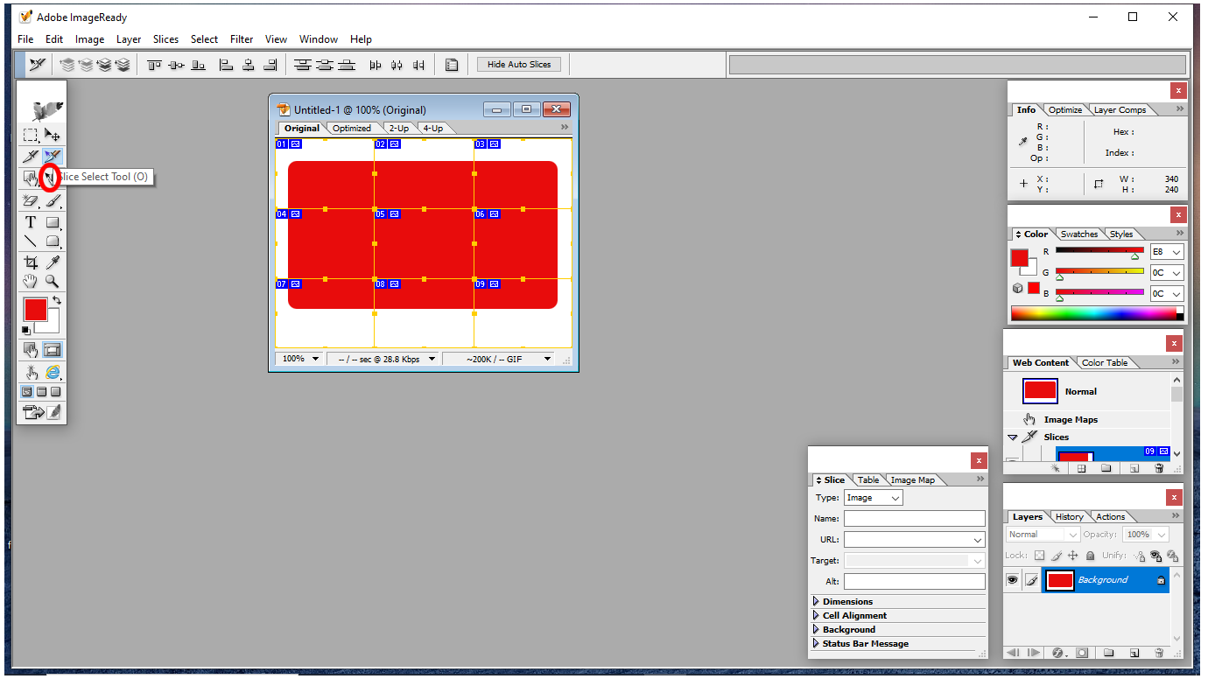Expand the Dimensions section
The image size is (1208, 686).
click(x=817, y=602)
